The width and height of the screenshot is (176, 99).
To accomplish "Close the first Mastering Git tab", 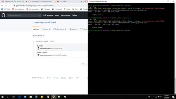I will click(26, 2).
